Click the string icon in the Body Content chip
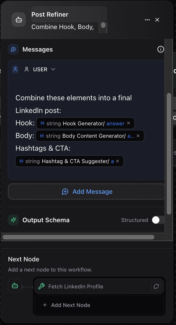This screenshot has height=325, width=176. click(x=42, y=135)
